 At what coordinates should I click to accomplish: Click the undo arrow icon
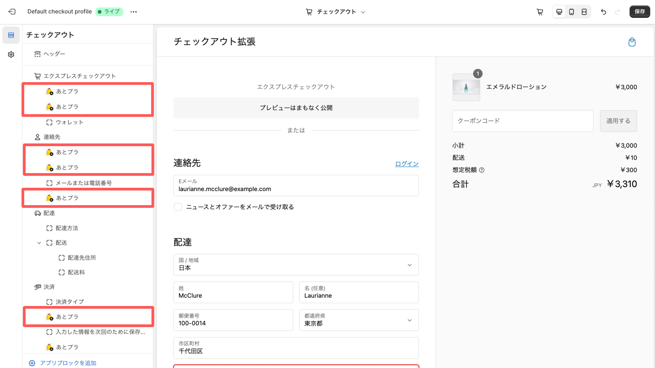[x=603, y=12]
